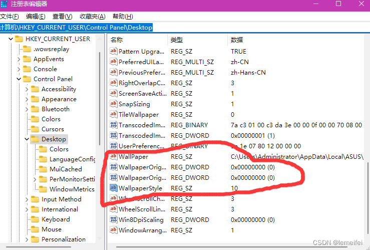The width and height of the screenshot is (370, 250).
Task: Maximize the Registry Editor window
Action: click(x=338, y=4)
